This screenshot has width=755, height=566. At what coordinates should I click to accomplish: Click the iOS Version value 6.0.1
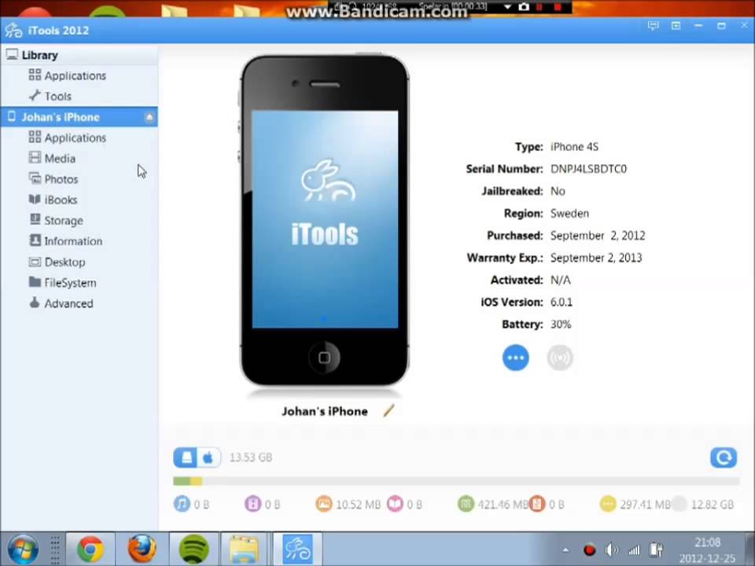point(562,302)
